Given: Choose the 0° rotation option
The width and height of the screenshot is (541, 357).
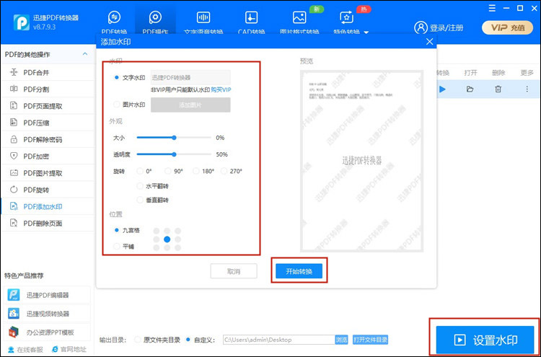Looking at the screenshot, I should [x=140, y=171].
